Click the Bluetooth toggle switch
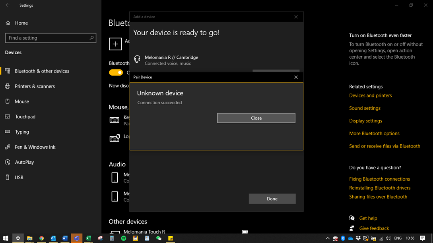 [116, 73]
